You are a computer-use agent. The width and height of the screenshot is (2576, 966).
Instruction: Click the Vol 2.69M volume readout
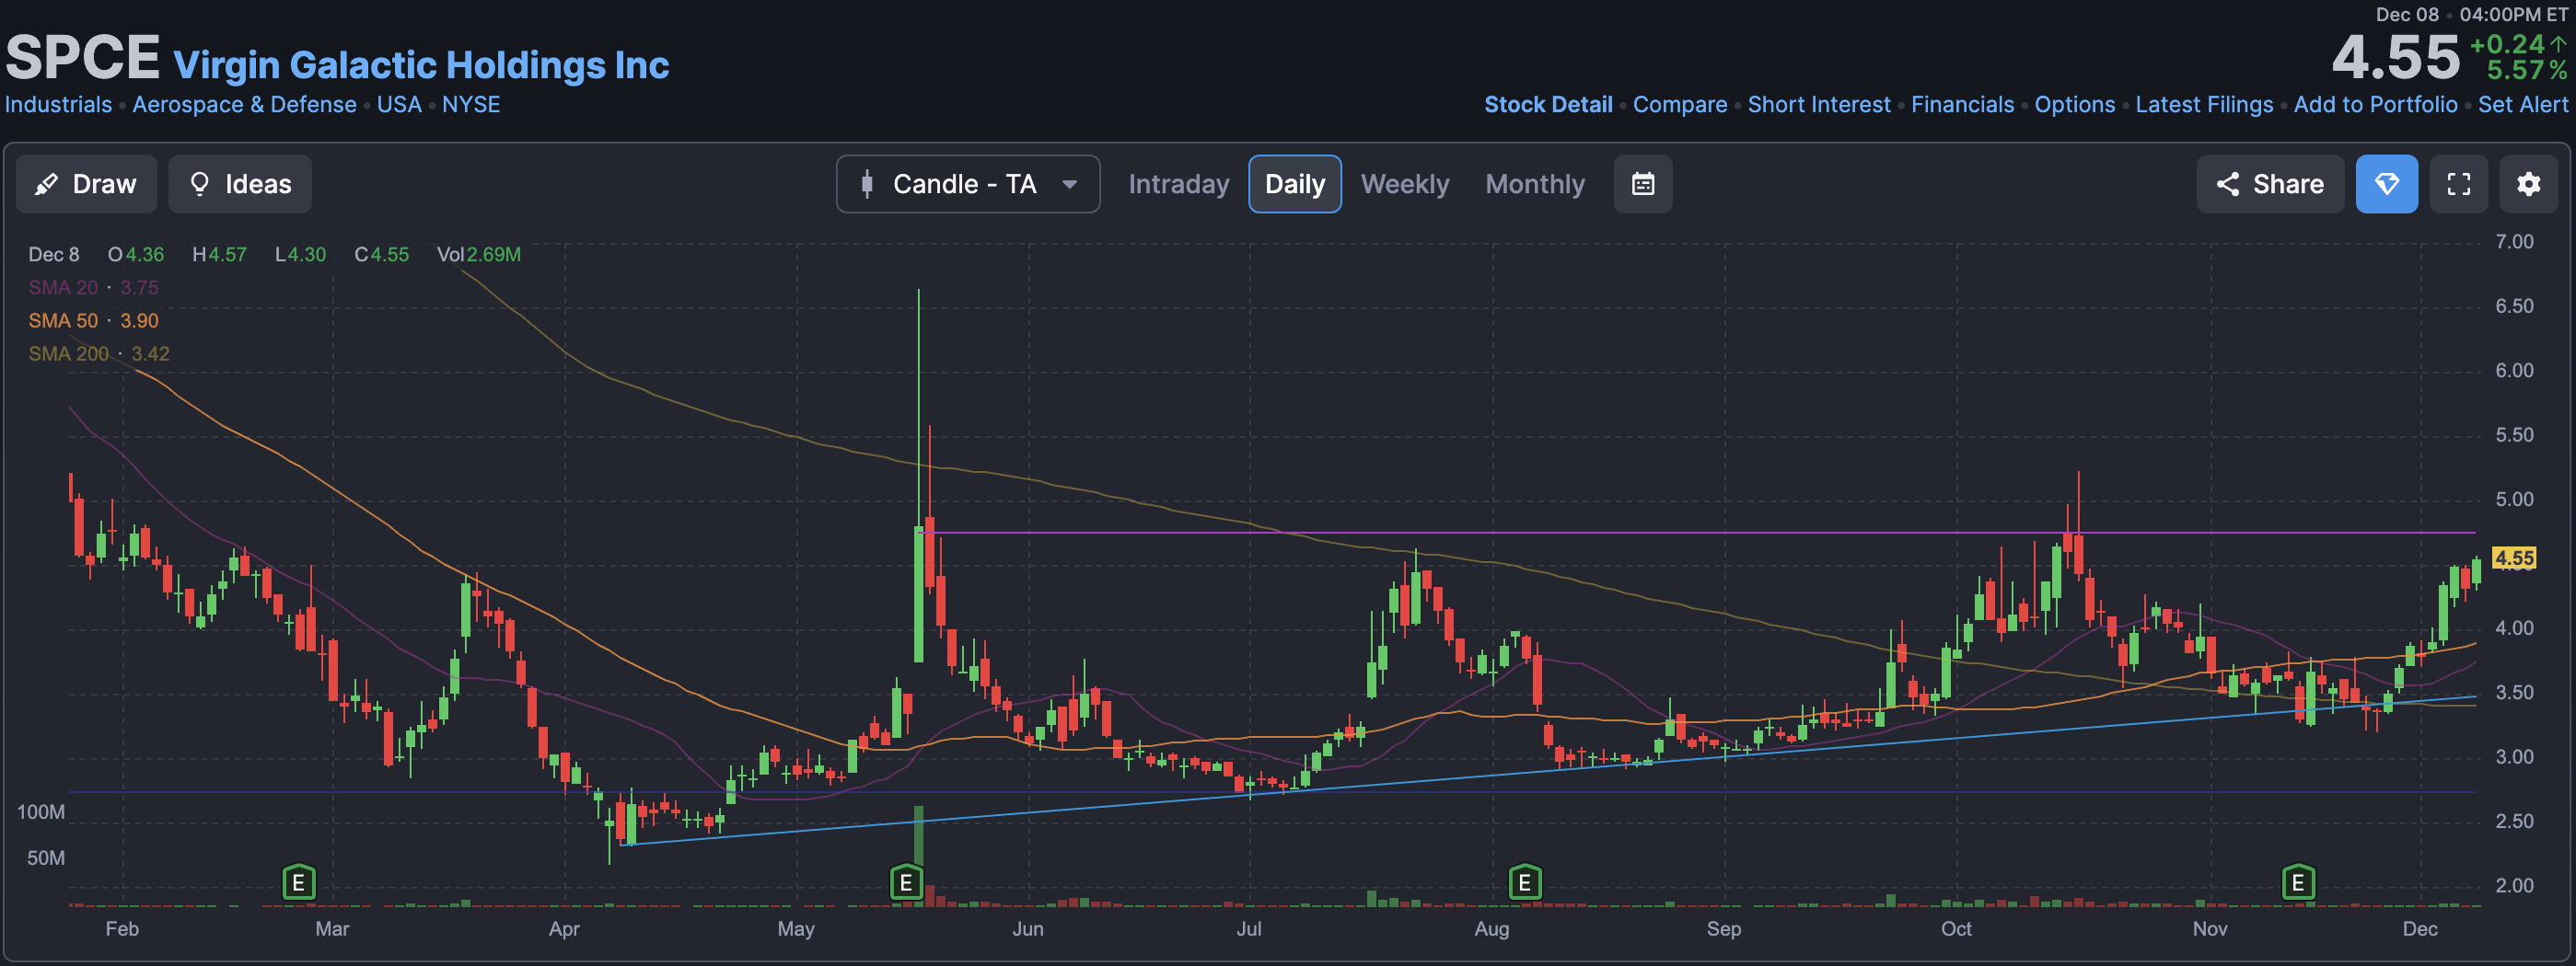click(x=479, y=255)
